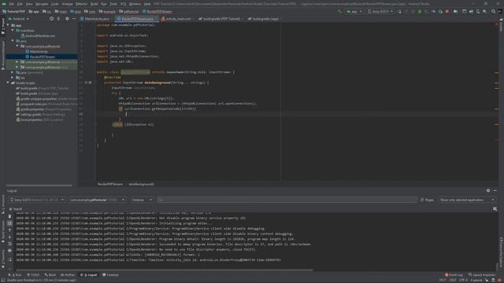
Task: Open the File menu
Action: coord(12,4)
